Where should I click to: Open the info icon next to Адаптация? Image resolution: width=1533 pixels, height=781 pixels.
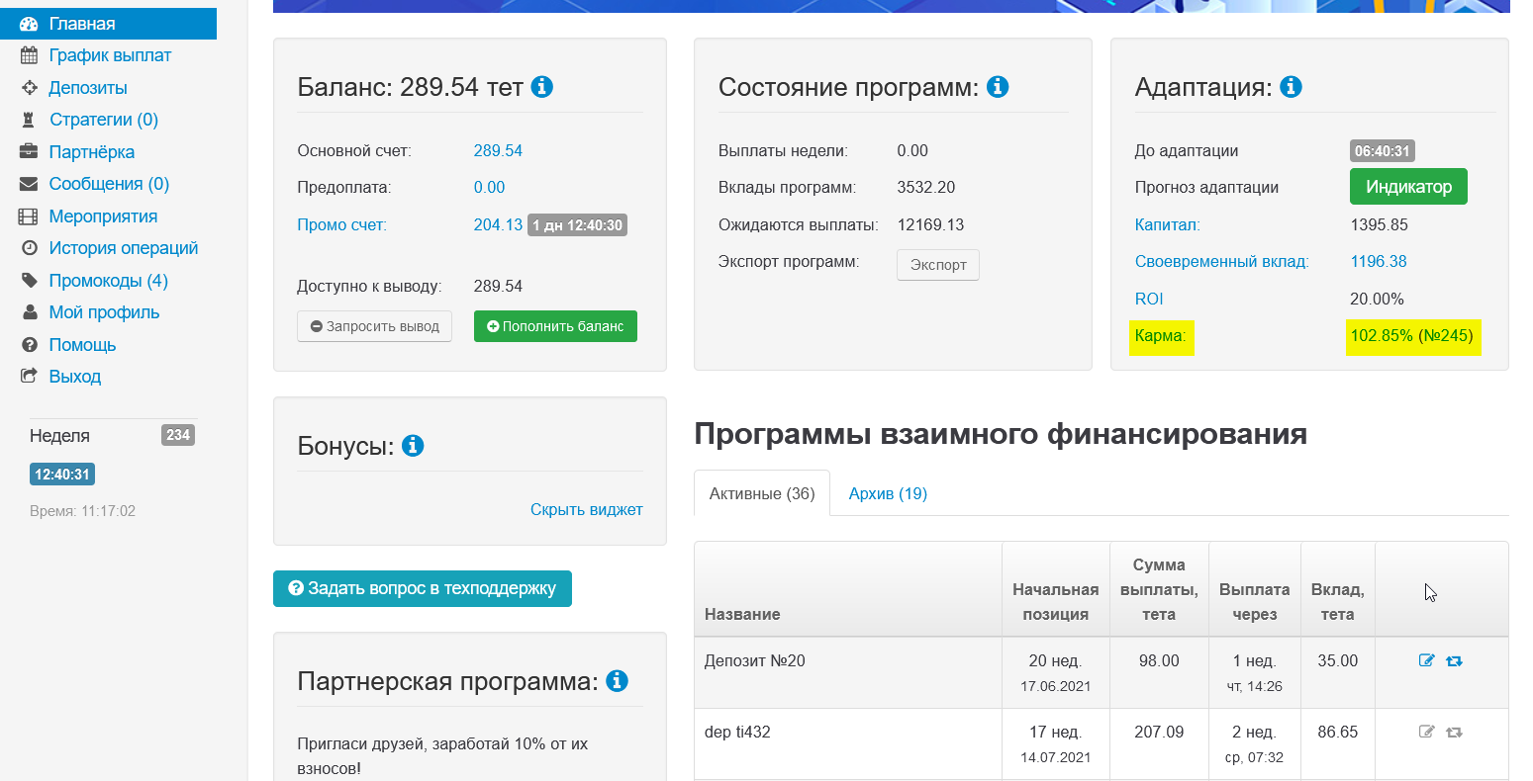pos(1291,87)
